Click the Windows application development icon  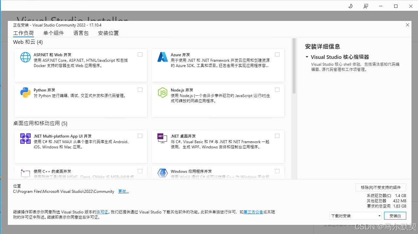coord(163,174)
